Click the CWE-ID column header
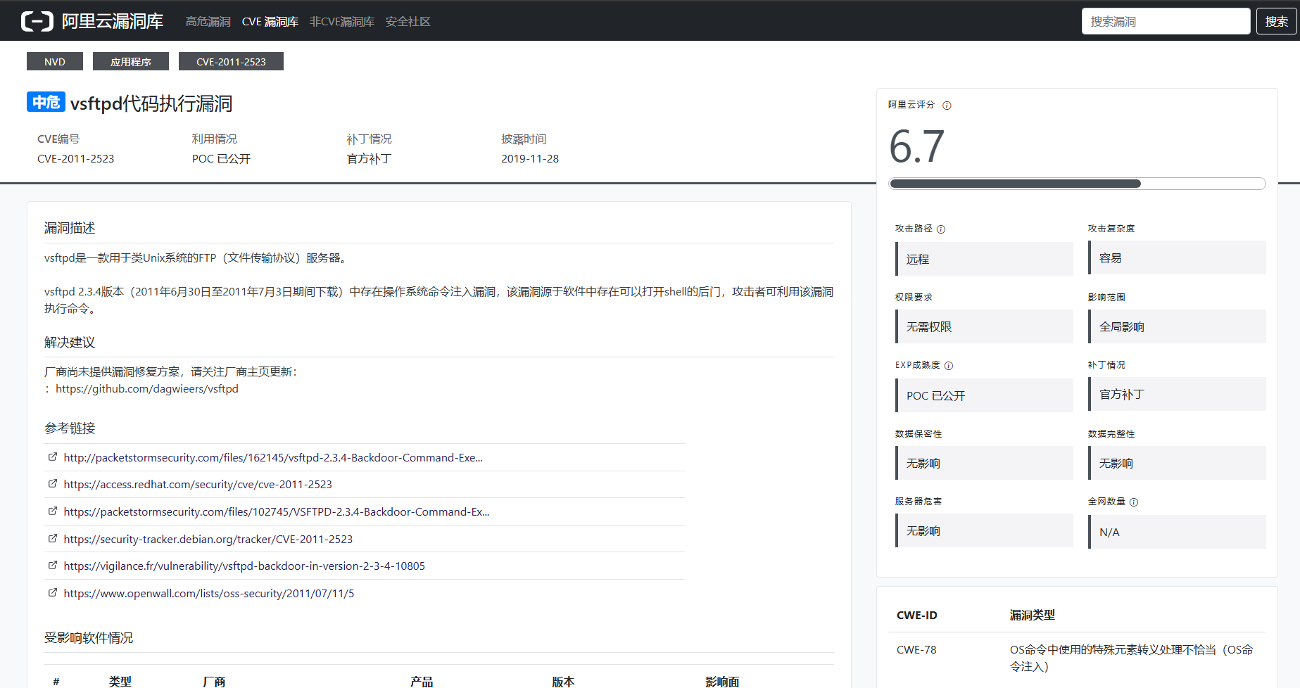The width and height of the screenshot is (1300, 688). [917, 616]
